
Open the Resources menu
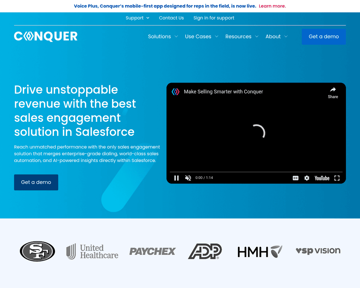241,37
